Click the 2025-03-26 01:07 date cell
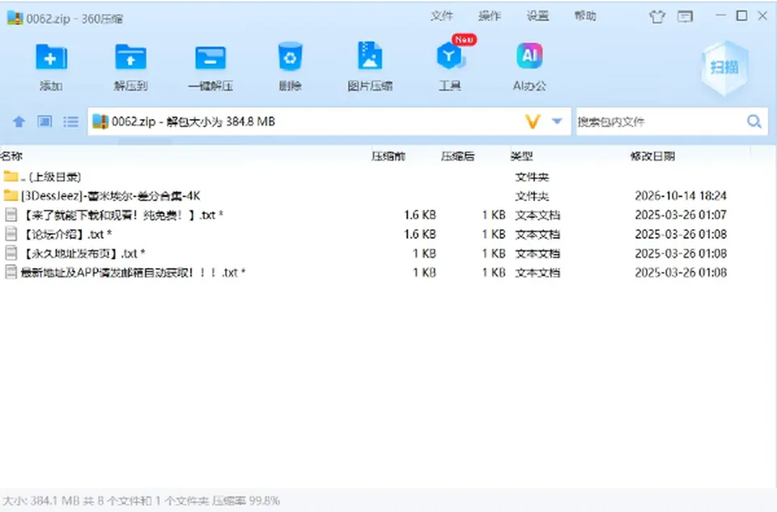Screen dimensions: 777x512 pyautogui.click(x=681, y=215)
